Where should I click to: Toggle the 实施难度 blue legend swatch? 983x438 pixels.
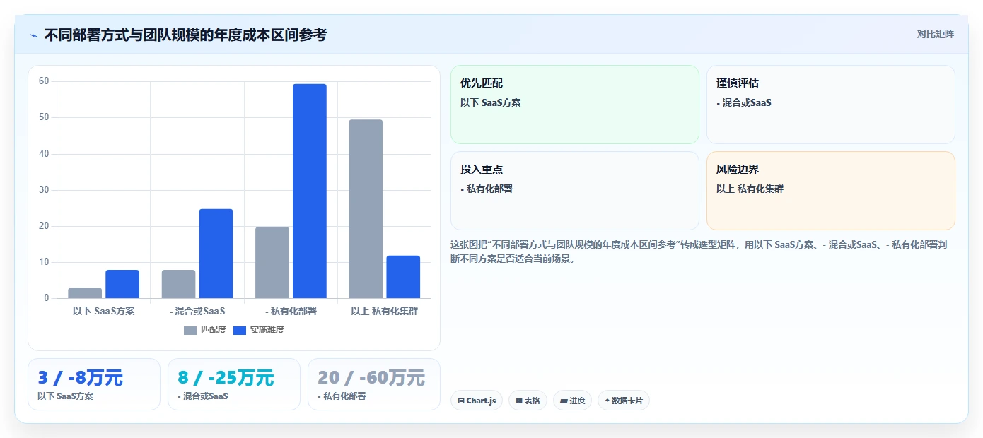click(240, 330)
